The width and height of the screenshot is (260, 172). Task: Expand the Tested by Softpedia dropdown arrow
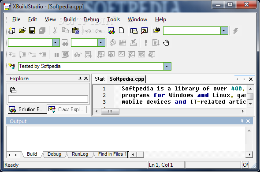click(167, 67)
